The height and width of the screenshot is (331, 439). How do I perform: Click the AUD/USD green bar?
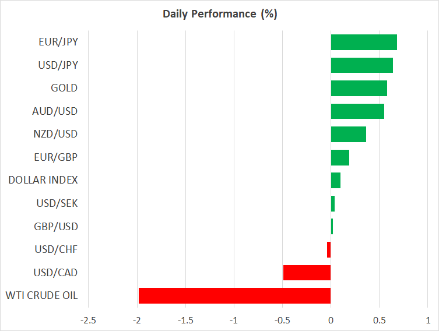click(x=357, y=111)
